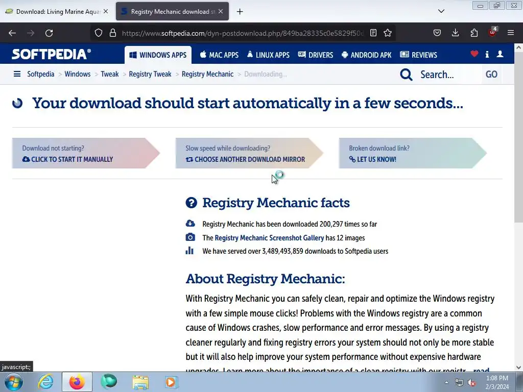
Task: Close the Registry Mechanic download tab
Action: [x=221, y=11]
